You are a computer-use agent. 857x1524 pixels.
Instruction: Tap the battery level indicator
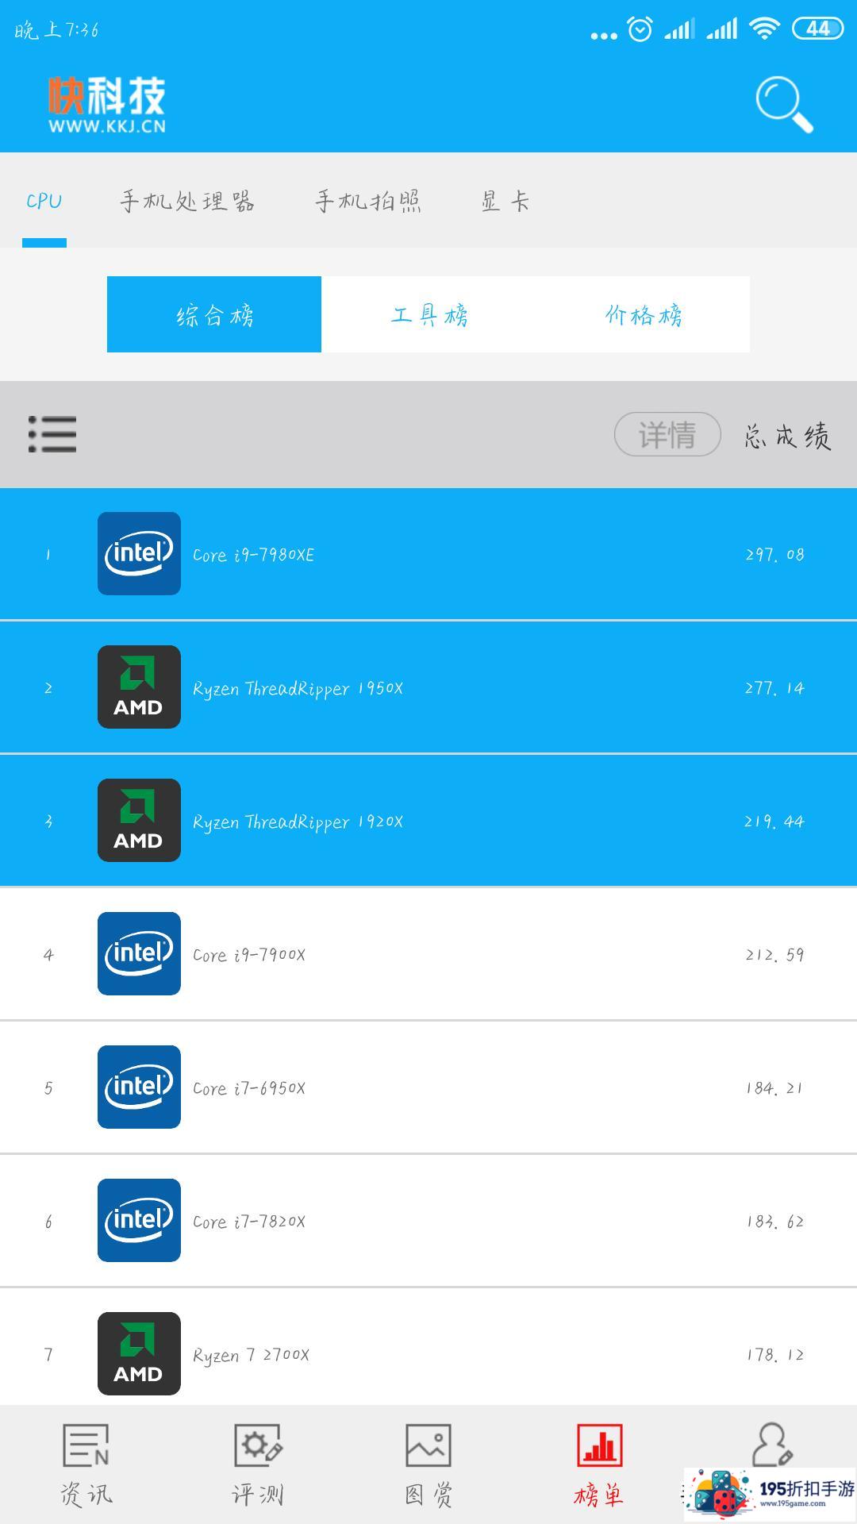817,29
